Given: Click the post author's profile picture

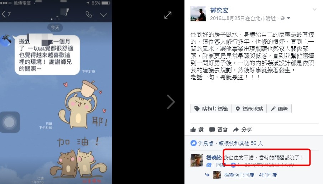Looking at the screenshot, I should click(198, 14).
